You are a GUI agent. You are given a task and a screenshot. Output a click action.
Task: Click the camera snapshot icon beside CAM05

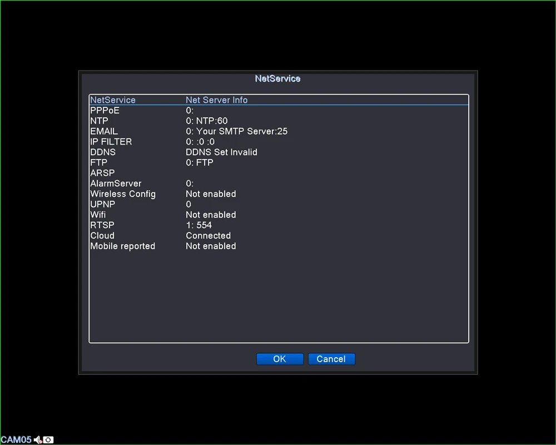[x=48, y=439]
